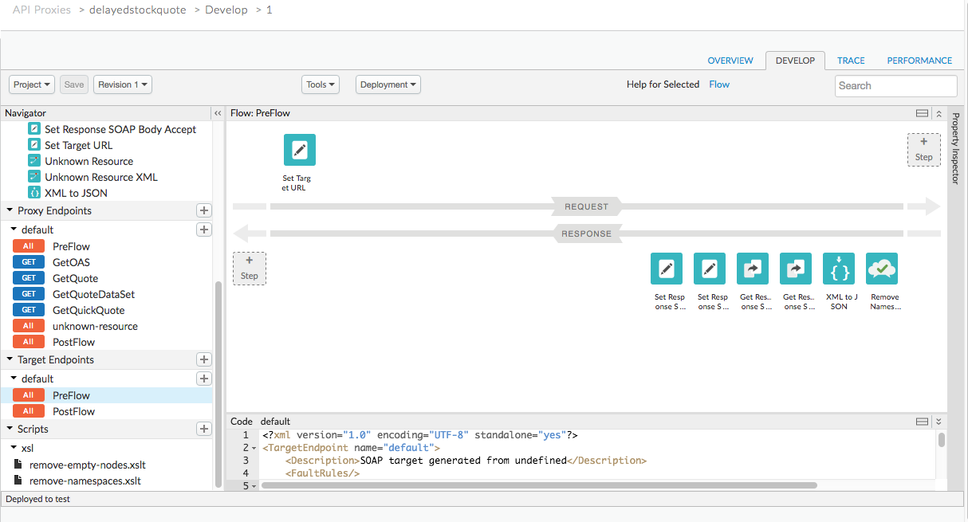
Task: Click the layout toggle icon on Code panel header
Action: tap(922, 421)
